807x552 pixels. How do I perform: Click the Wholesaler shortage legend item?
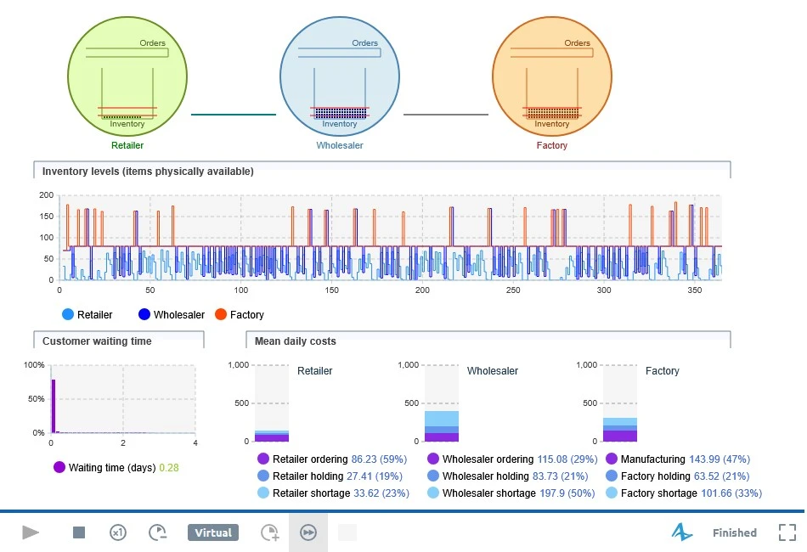pos(511,493)
